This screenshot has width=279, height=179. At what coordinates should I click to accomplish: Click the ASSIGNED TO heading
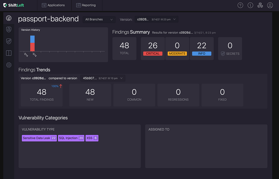159,129
